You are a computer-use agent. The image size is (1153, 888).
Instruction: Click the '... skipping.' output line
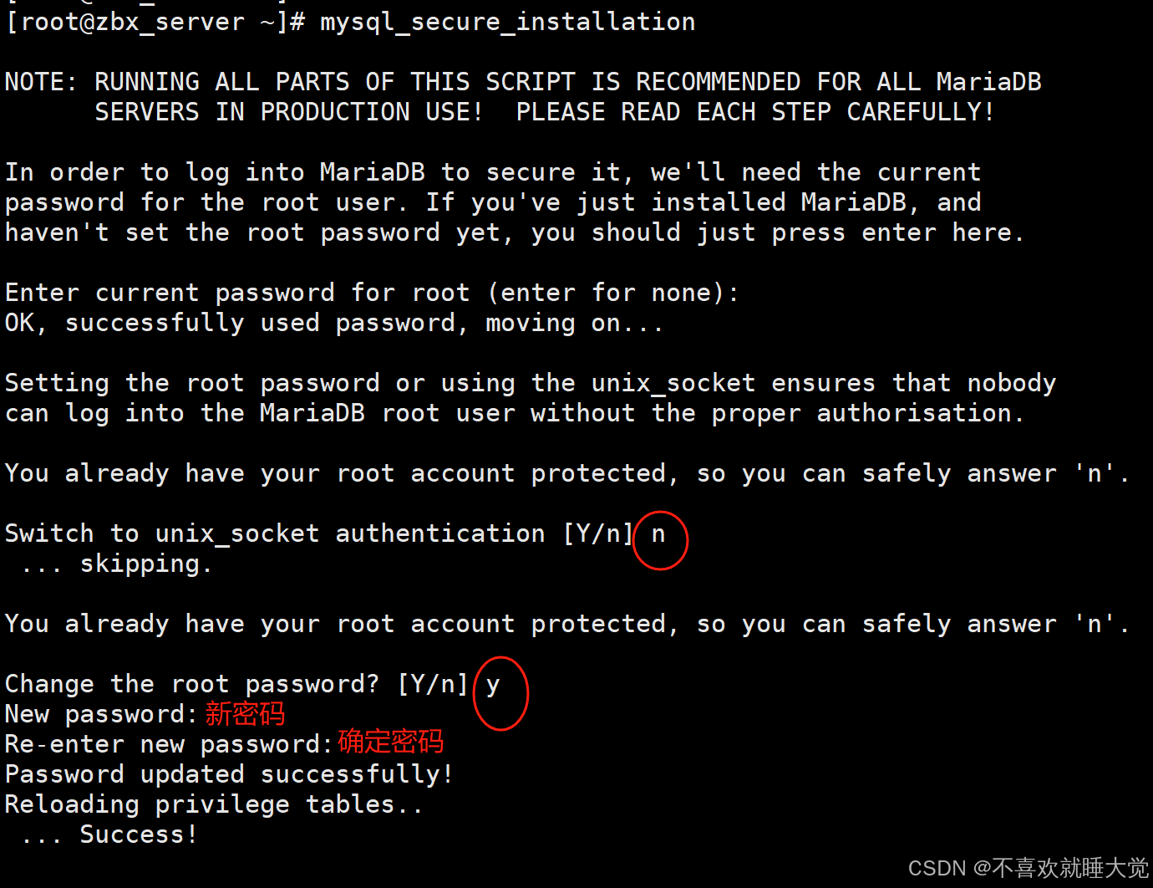[116, 564]
